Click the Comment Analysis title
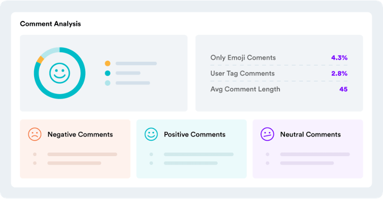The height and width of the screenshot is (199, 383). pyautogui.click(x=50, y=23)
